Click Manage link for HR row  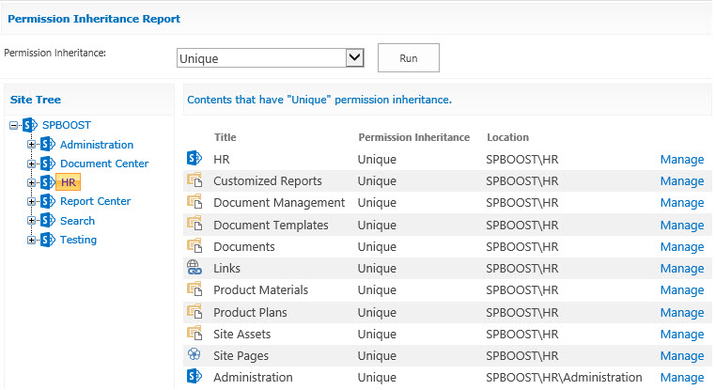pos(682,160)
